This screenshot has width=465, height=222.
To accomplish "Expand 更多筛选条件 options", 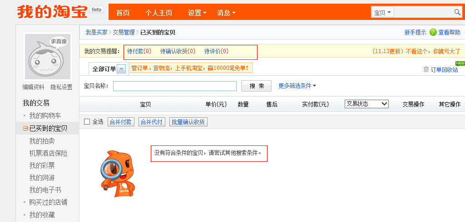I will (297, 86).
